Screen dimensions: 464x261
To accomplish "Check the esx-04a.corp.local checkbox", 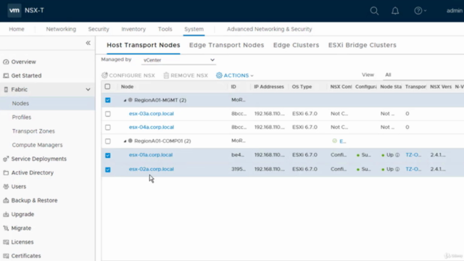I will (108, 128).
